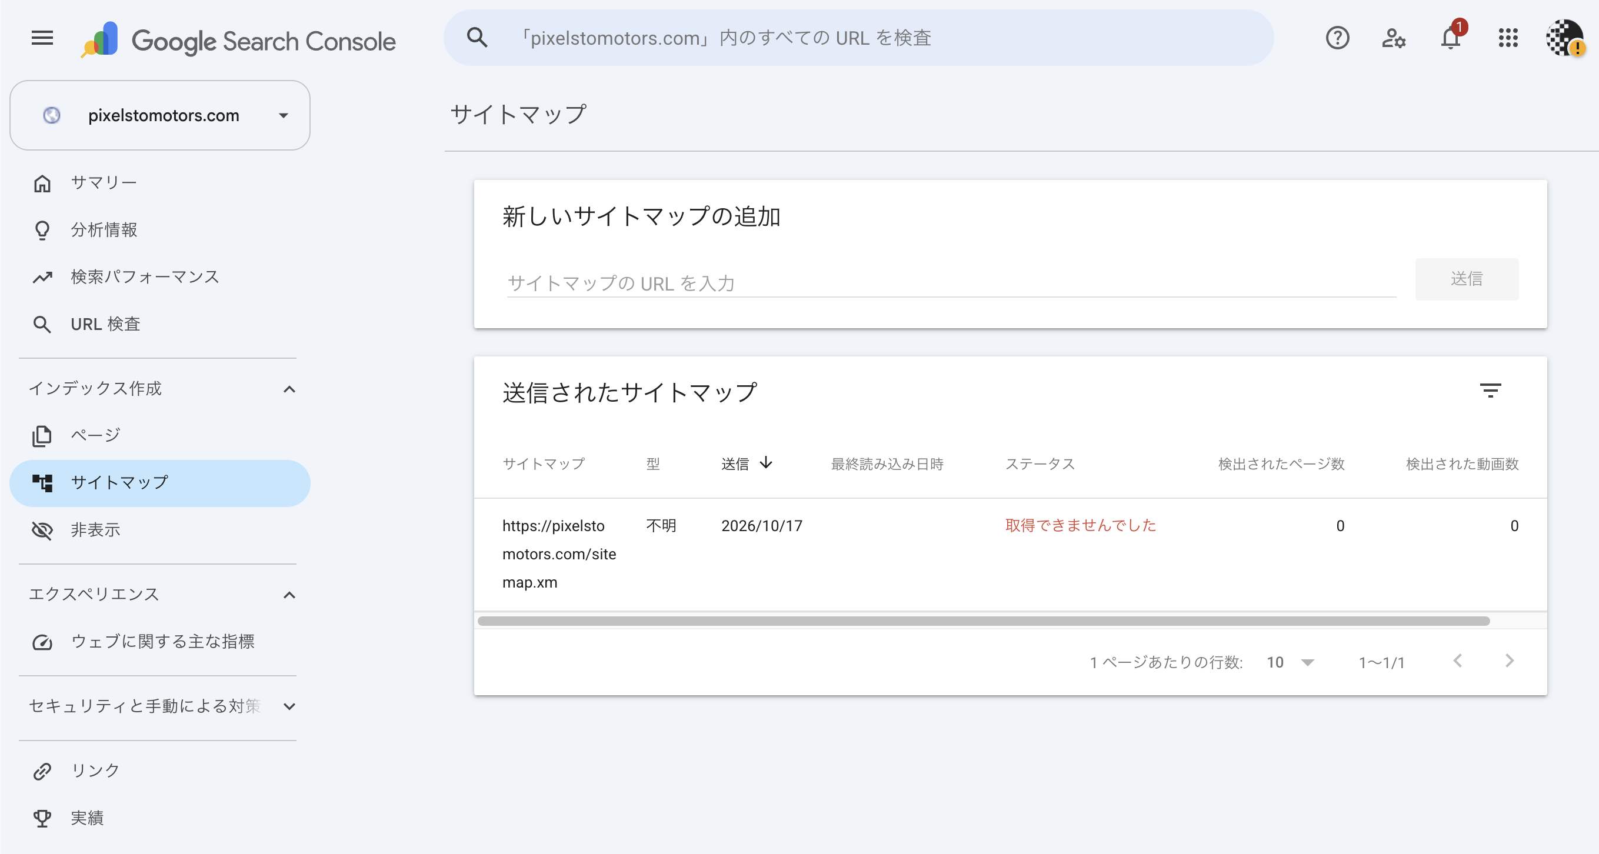Open ページ under インデックス作成

[159, 435]
